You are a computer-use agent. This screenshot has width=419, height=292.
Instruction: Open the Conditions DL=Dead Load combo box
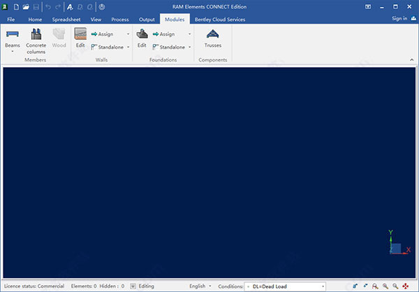pos(285,286)
